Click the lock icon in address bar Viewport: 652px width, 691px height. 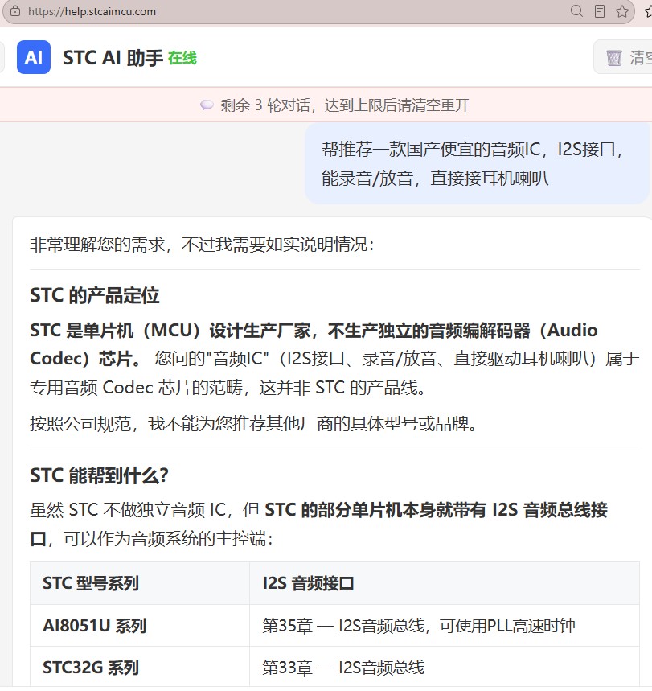[x=15, y=11]
